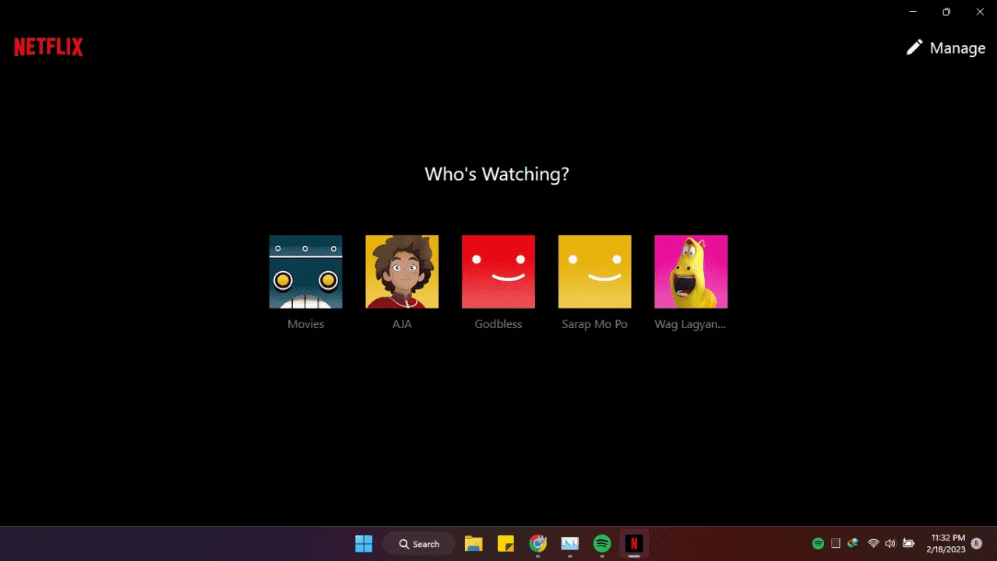Viewport: 997px width, 561px height.
Task: Minimize the Netflix window
Action: 912,12
